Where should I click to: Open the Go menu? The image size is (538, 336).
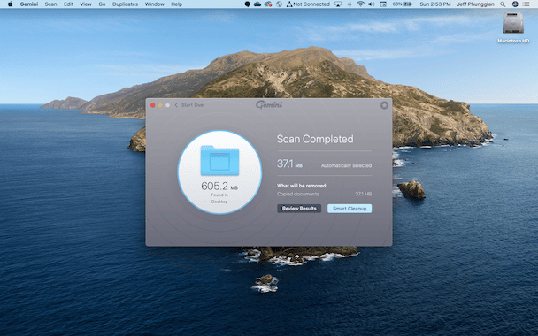[x=102, y=4]
